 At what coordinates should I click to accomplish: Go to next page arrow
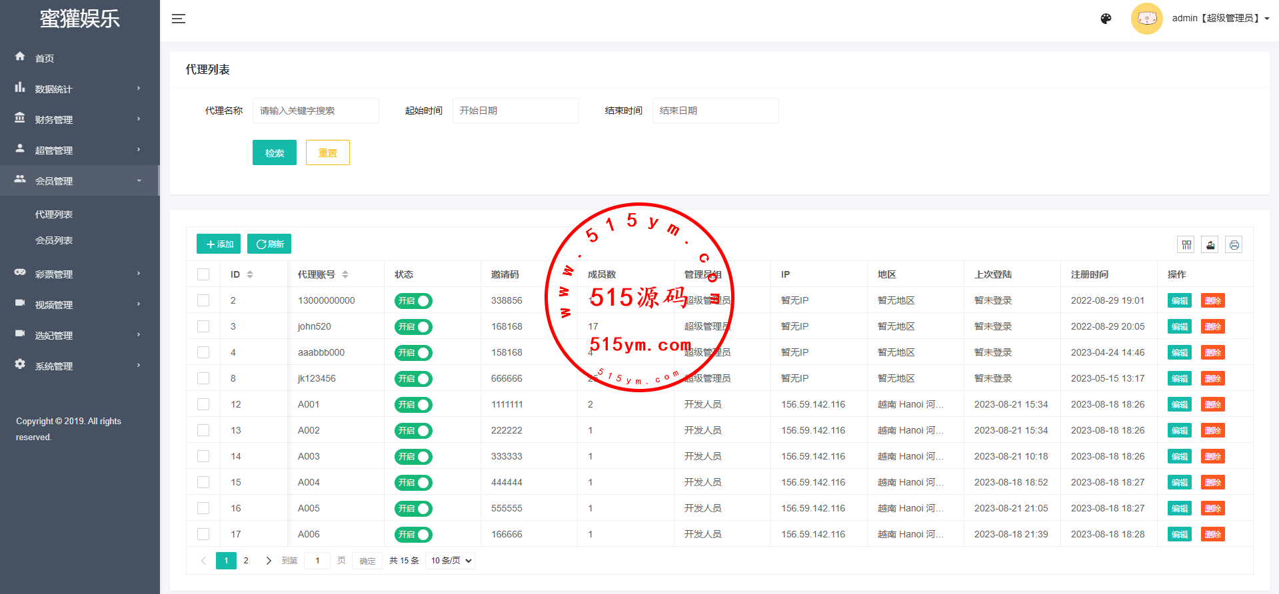point(269,561)
